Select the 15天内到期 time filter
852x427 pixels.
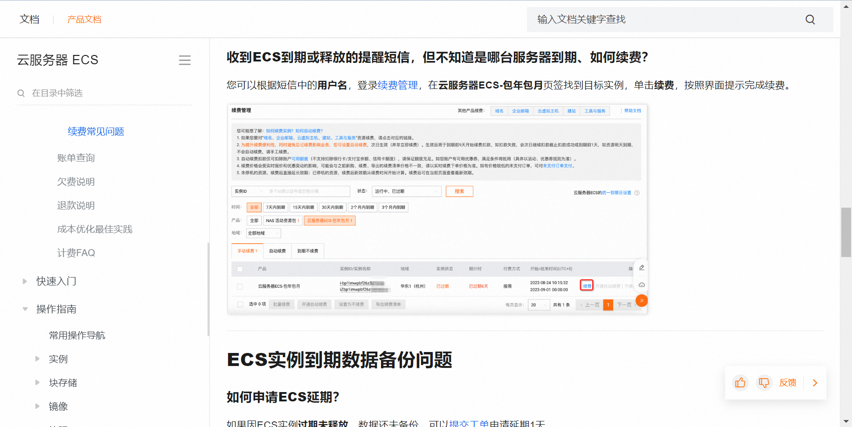coord(303,207)
